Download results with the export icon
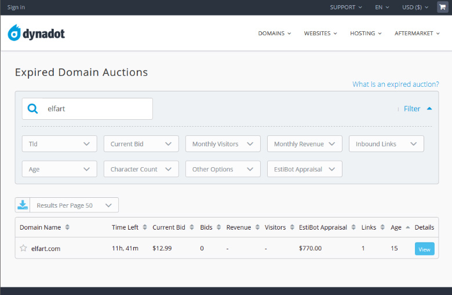The width and height of the screenshot is (452, 295). coord(23,205)
